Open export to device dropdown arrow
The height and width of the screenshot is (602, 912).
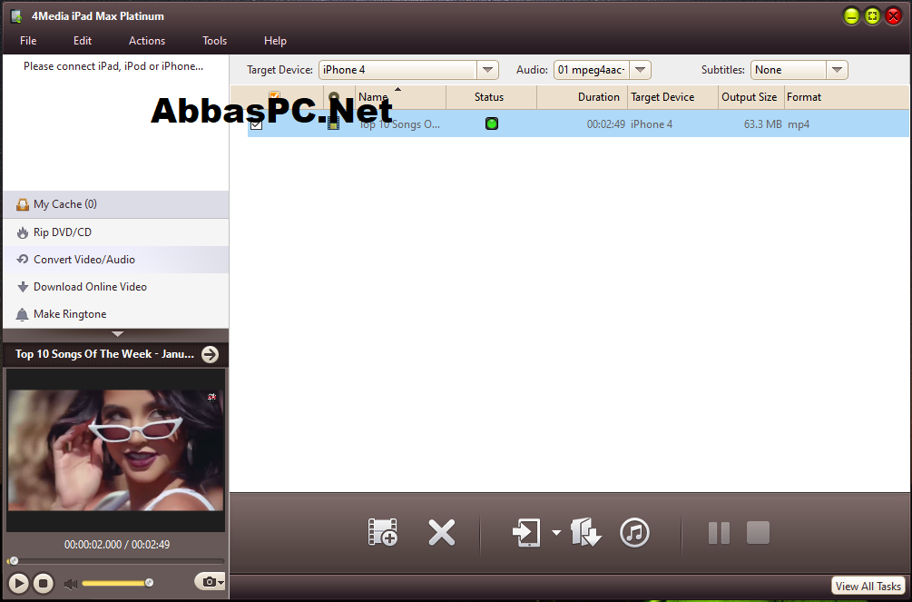(x=556, y=532)
